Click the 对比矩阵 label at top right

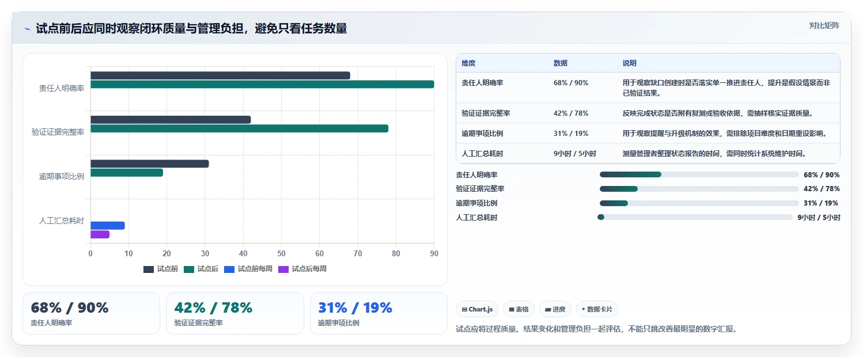click(824, 25)
